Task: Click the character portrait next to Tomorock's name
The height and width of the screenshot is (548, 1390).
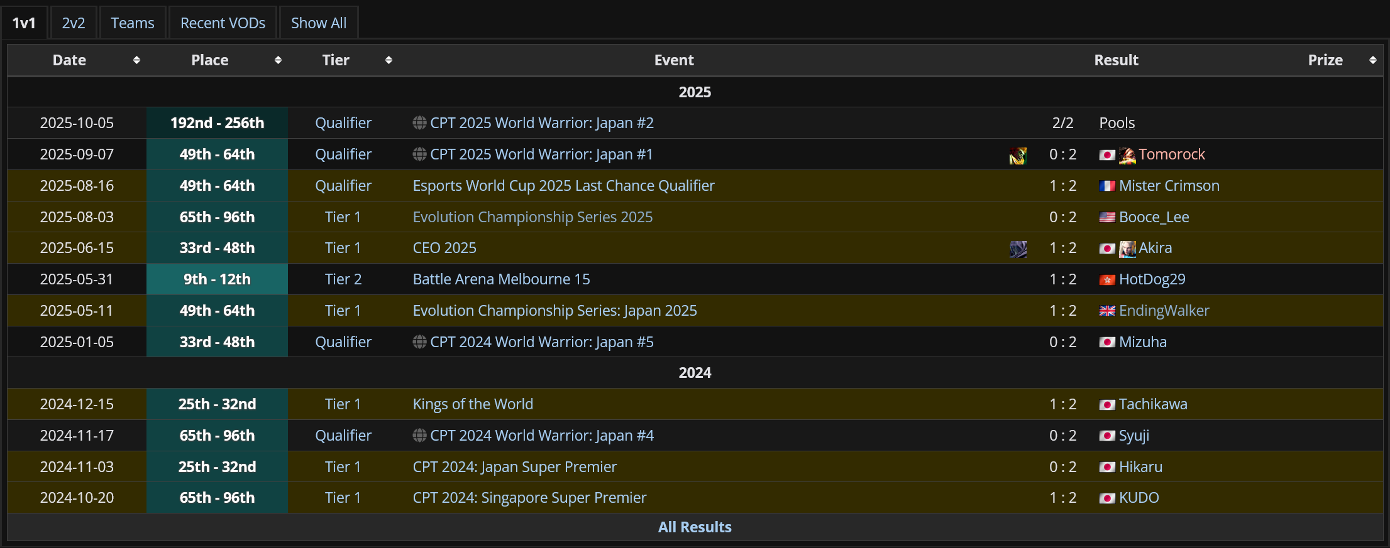Action: point(1127,155)
